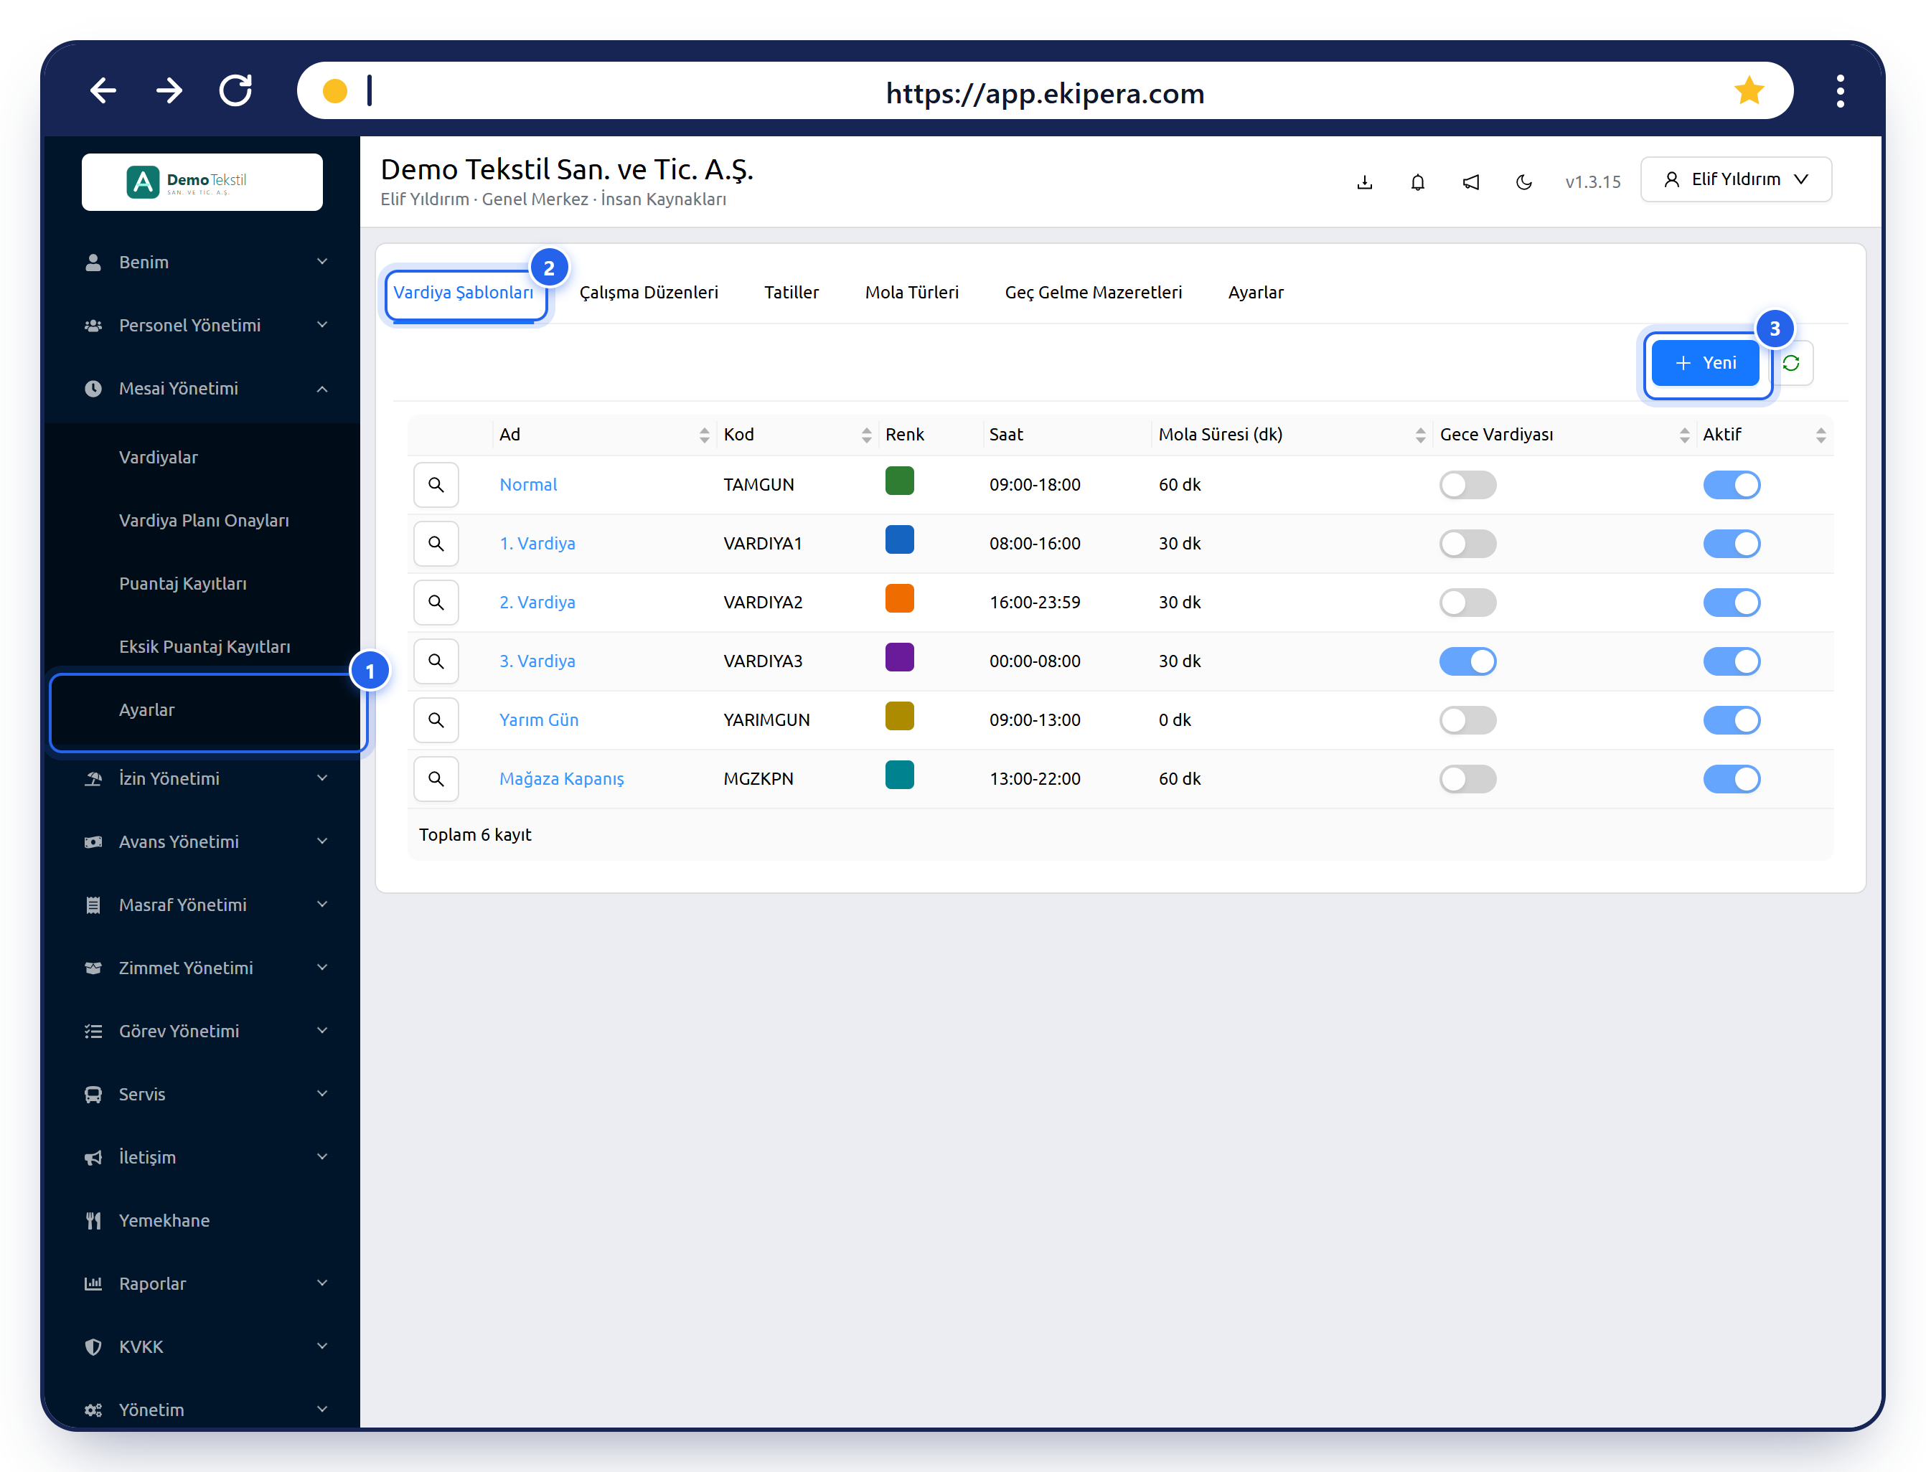Expand Raporlar sidebar menu
Screen dimensions: 1926x1472
(202, 1283)
